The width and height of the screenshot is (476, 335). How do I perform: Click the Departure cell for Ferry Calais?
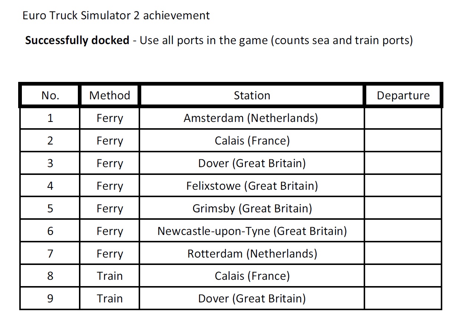point(403,141)
